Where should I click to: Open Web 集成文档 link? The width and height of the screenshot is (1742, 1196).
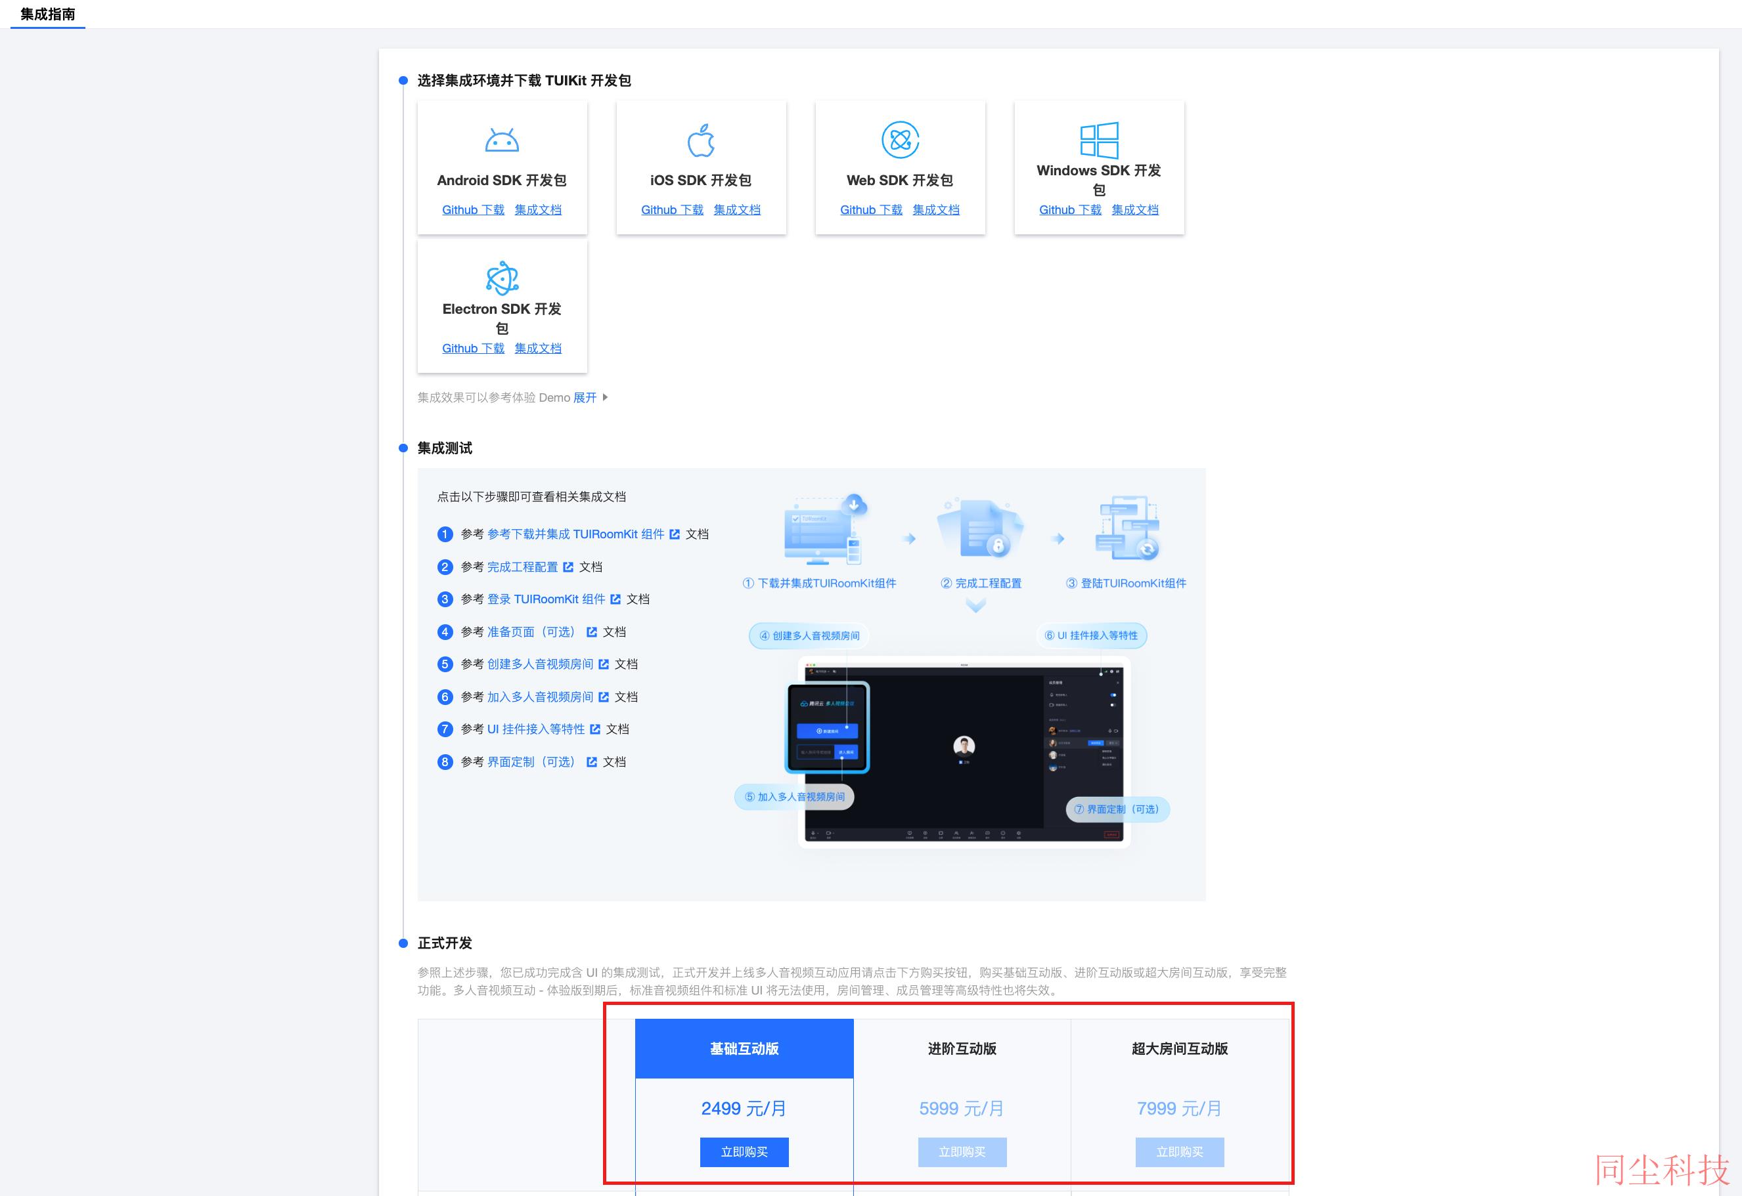pyautogui.click(x=936, y=210)
